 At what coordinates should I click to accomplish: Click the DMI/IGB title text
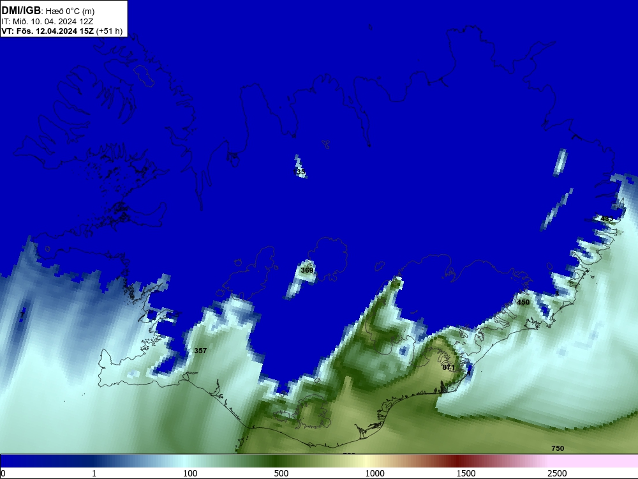21,10
